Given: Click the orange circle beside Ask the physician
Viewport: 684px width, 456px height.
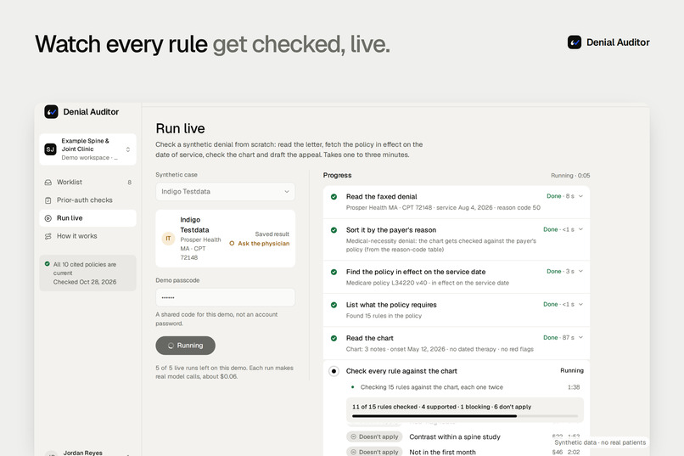Looking at the screenshot, I should [x=232, y=244].
